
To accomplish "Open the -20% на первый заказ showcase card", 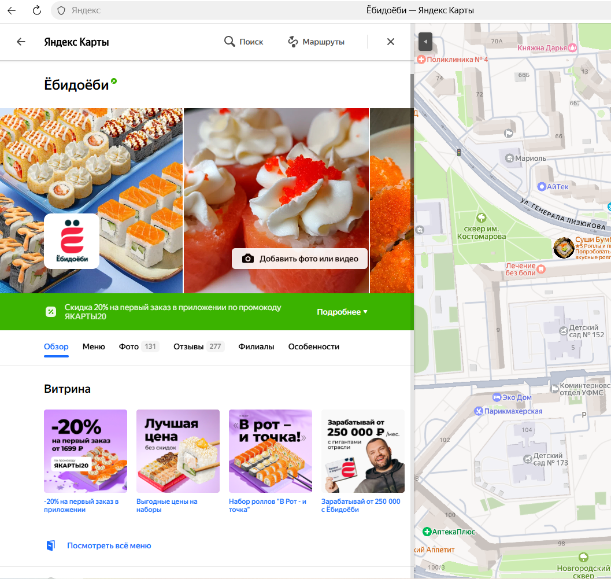I will [x=86, y=451].
